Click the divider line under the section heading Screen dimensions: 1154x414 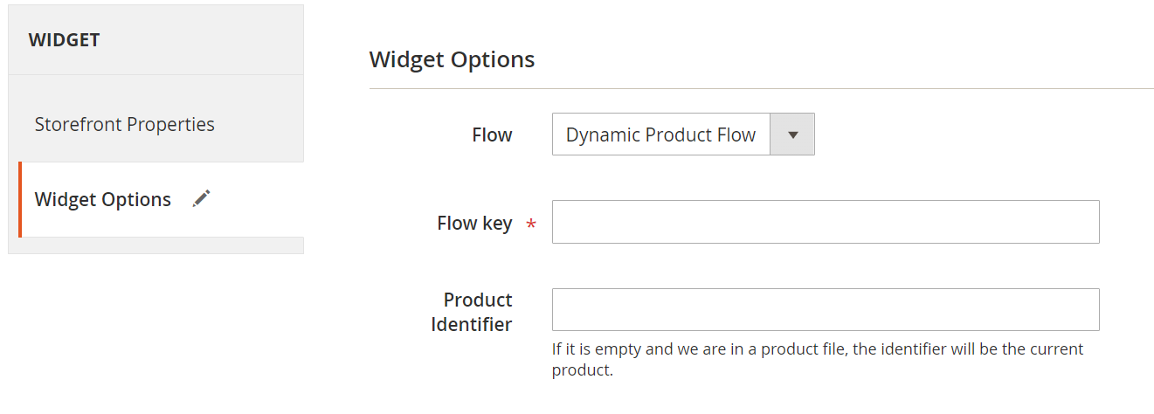click(x=760, y=88)
